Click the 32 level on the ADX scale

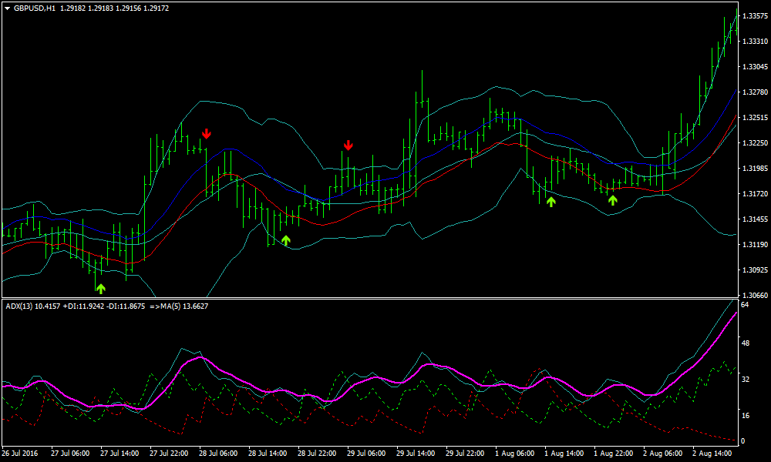tap(745, 380)
